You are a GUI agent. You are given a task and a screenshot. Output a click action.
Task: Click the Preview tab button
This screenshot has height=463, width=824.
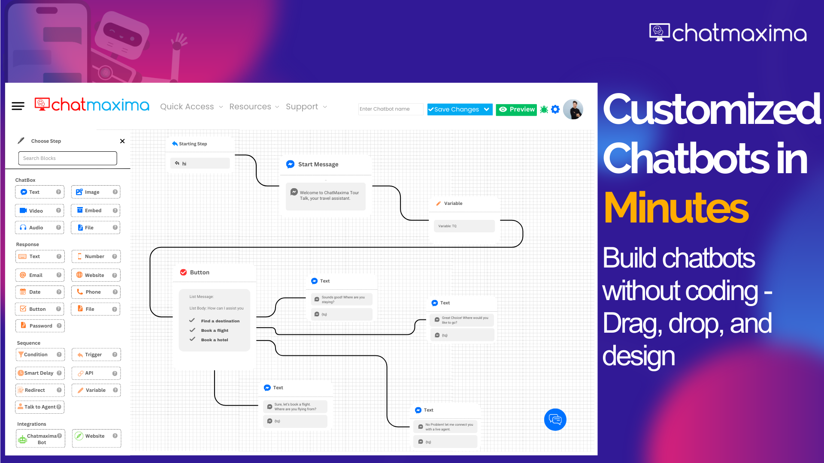click(516, 109)
